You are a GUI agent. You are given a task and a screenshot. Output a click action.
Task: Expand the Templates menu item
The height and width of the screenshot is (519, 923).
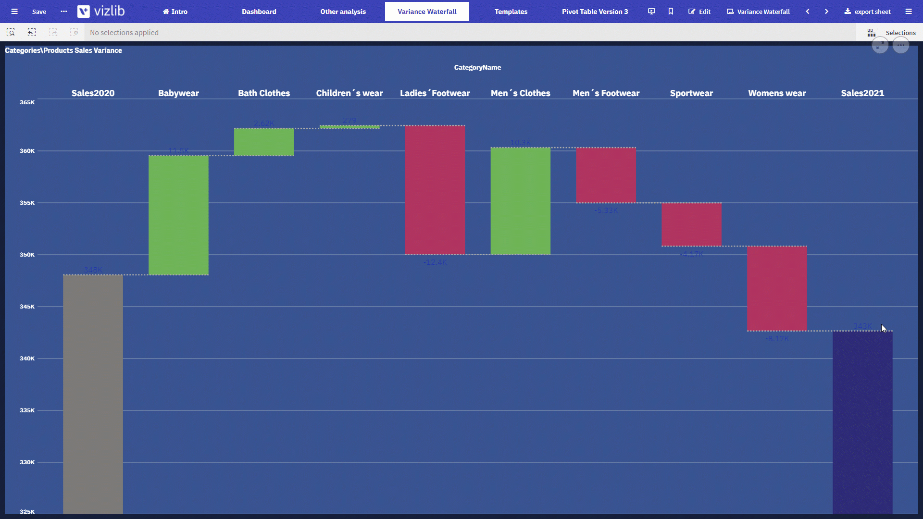(511, 12)
